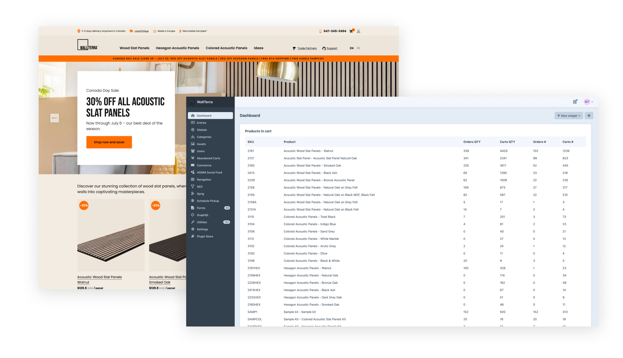Viewport: 623px width, 358px height.
Task: Click the HOMM Social Feed icon
Action: pos(193,173)
